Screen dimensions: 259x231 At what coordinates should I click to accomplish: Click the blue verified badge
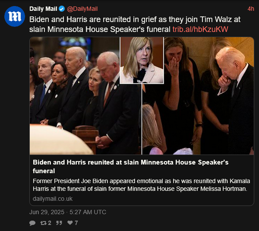click(x=62, y=9)
